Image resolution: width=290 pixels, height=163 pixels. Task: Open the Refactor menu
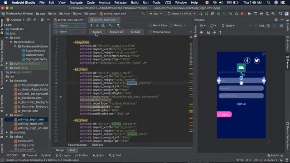click(x=121, y=3)
